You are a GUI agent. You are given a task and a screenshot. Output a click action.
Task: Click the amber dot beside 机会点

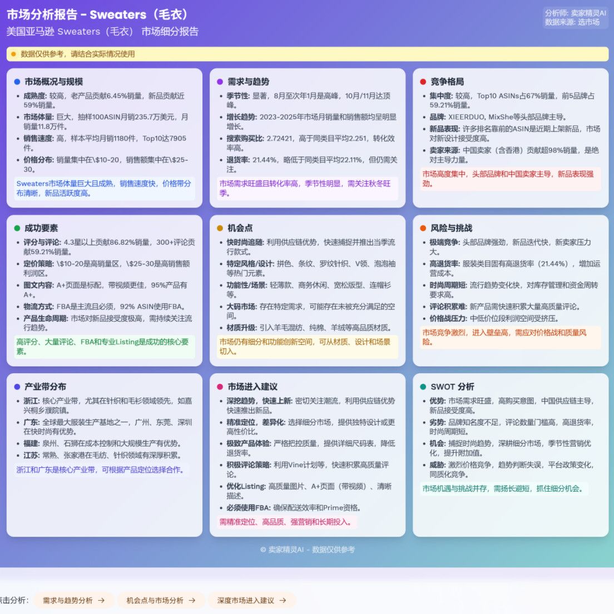pyautogui.click(x=220, y=229)
